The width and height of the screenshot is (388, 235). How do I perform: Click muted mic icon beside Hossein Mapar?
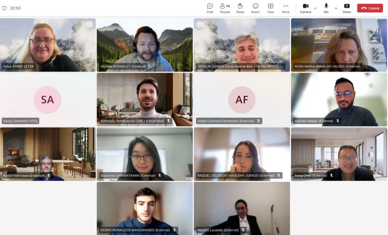338,121
